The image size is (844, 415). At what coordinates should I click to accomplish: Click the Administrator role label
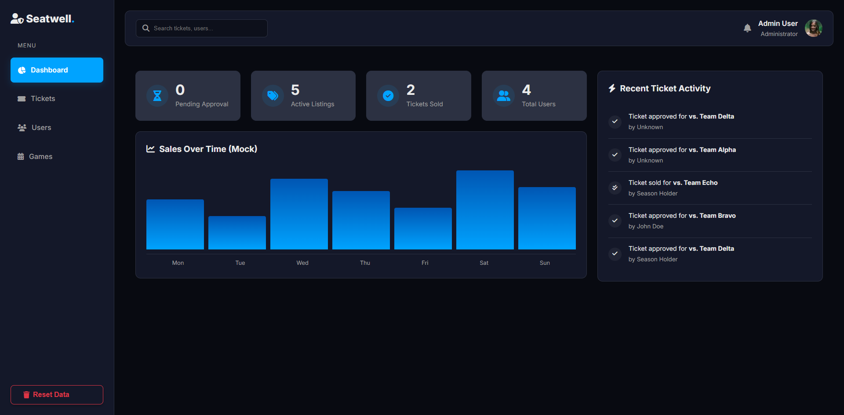(779, 34)
